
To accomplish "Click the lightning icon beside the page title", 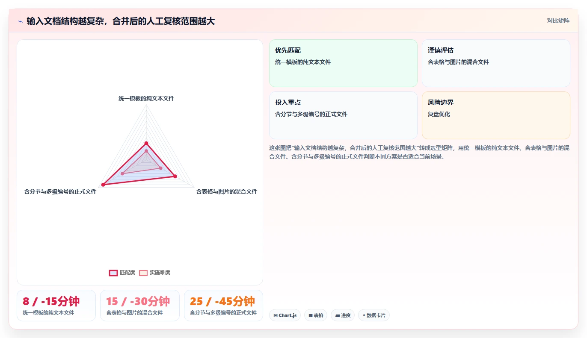I will [x=21, y=21].
